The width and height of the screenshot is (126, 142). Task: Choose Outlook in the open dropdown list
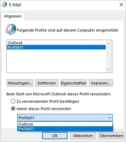pyautogui.click(x=65, y=124)
